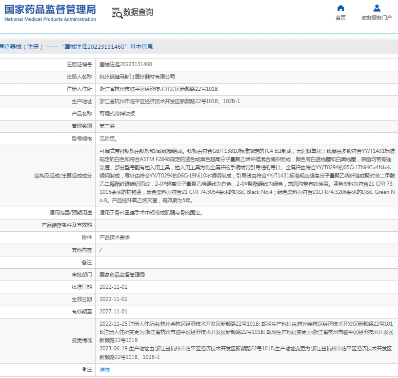Click the bullet icon beside 注 row
398x378 pixels.
pos(84,369)
